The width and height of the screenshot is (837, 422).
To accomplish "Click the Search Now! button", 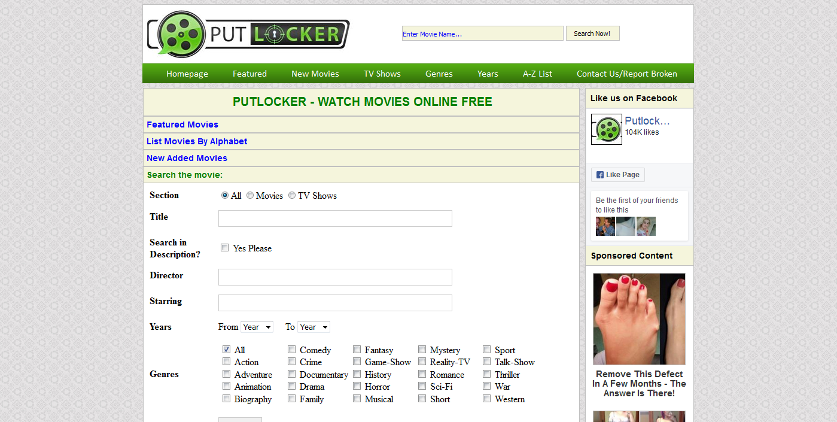I will 592,34.
